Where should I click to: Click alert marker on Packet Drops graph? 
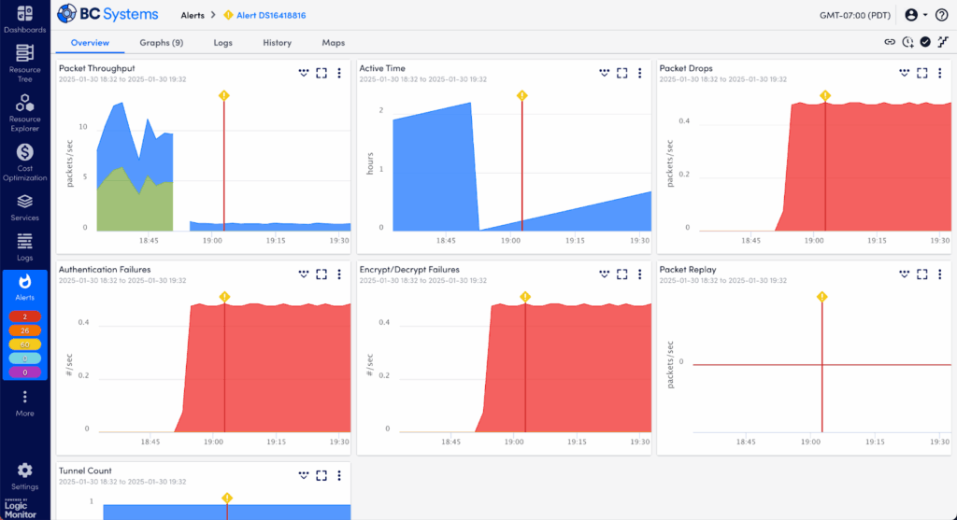coord(825,95)
